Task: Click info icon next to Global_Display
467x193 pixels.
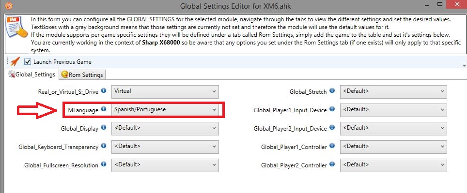Action: coord(104,127)
